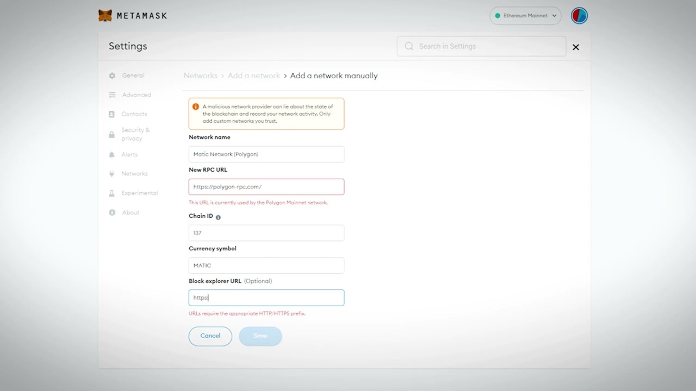Click 'URL is currently used' error text
The width and height of the screenshot is (696, 391).
[x=258, y=203]
